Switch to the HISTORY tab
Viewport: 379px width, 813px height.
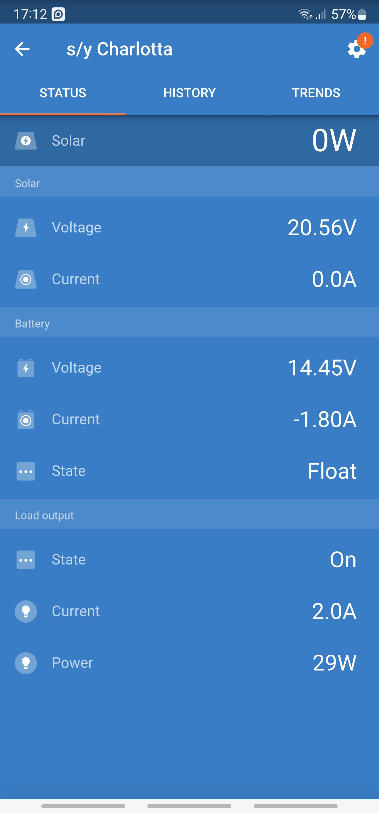189,93
